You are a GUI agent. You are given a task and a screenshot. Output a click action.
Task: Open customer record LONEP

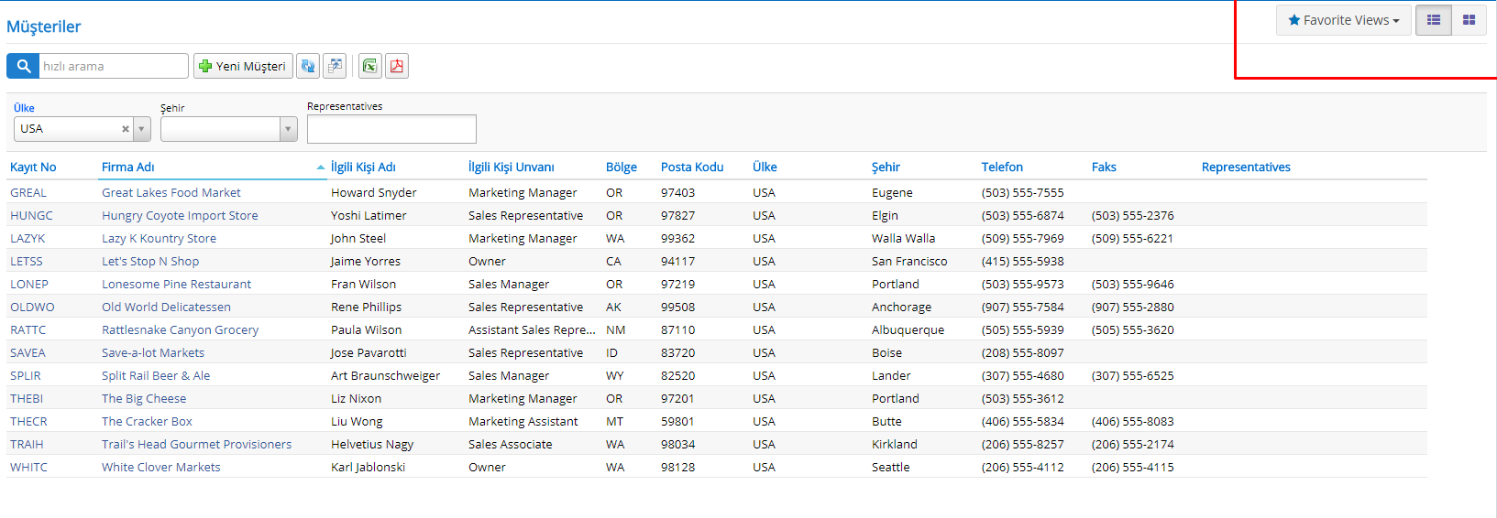click(29, 284)
